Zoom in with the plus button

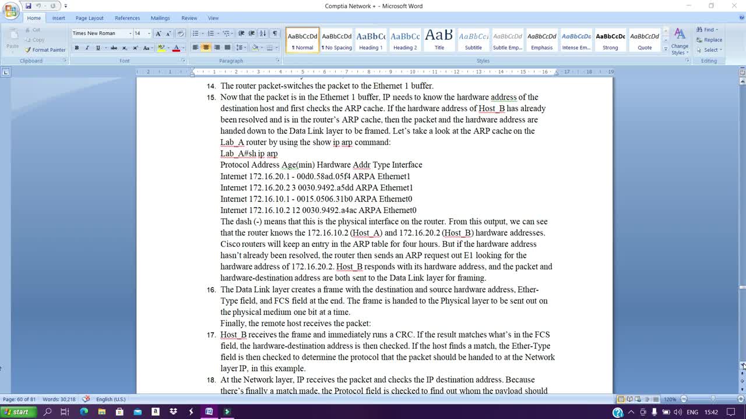click(741, 399)
